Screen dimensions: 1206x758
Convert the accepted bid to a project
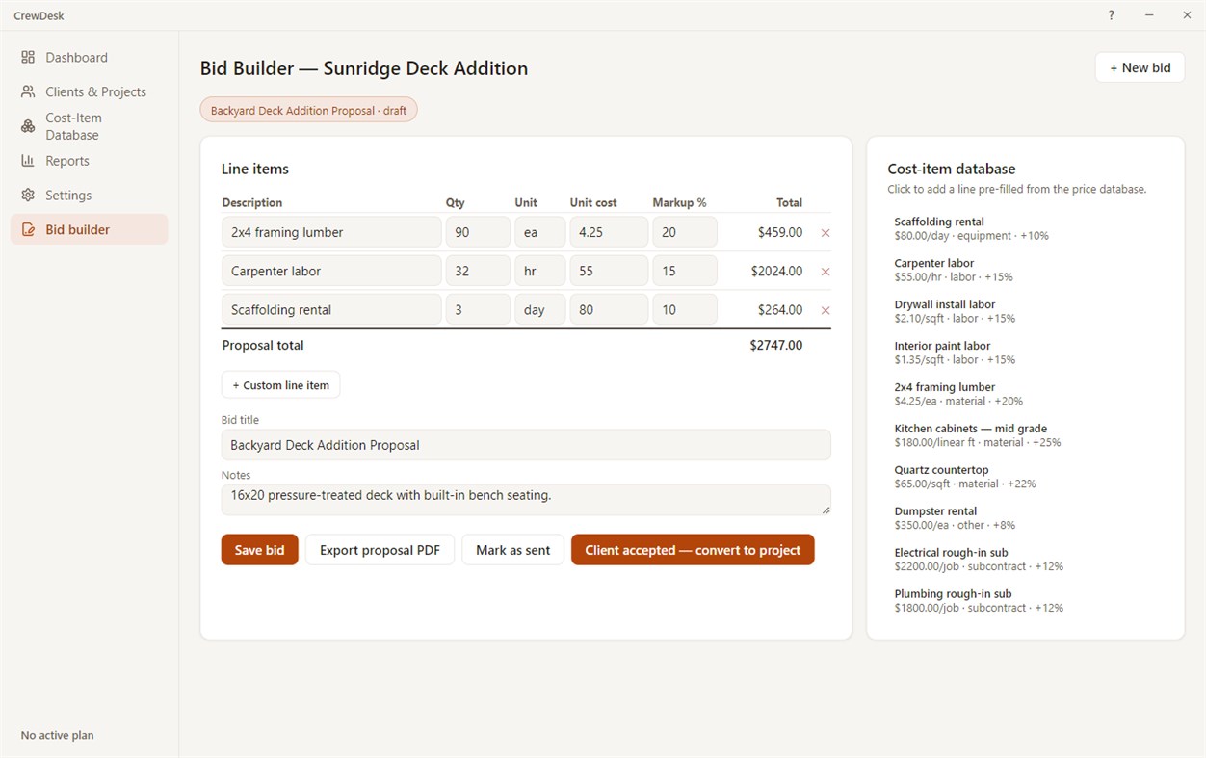[x=693, y=550]
